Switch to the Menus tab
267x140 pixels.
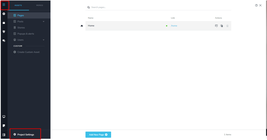pyautogui.click(x=40, y=5)
